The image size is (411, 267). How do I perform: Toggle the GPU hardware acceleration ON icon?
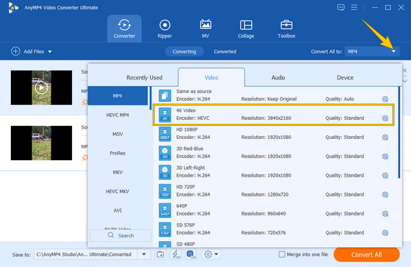191,254
